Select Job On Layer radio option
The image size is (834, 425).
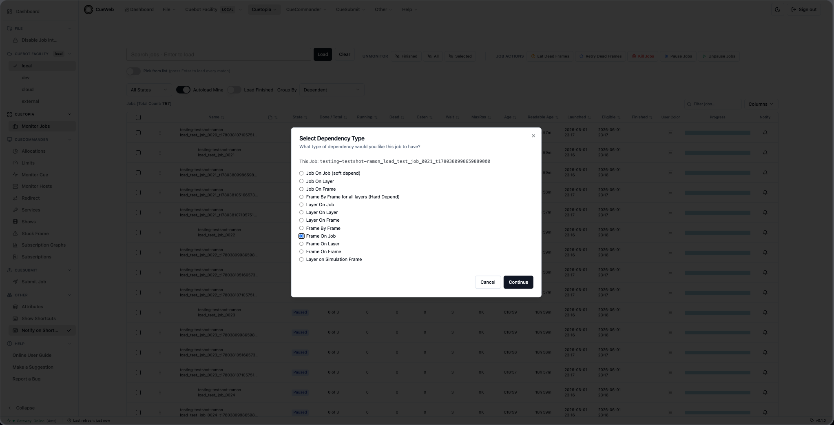[x=301, y=181]
